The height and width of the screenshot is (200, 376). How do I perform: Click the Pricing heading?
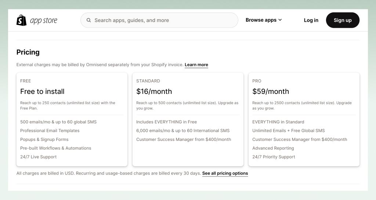click(28, 52)
